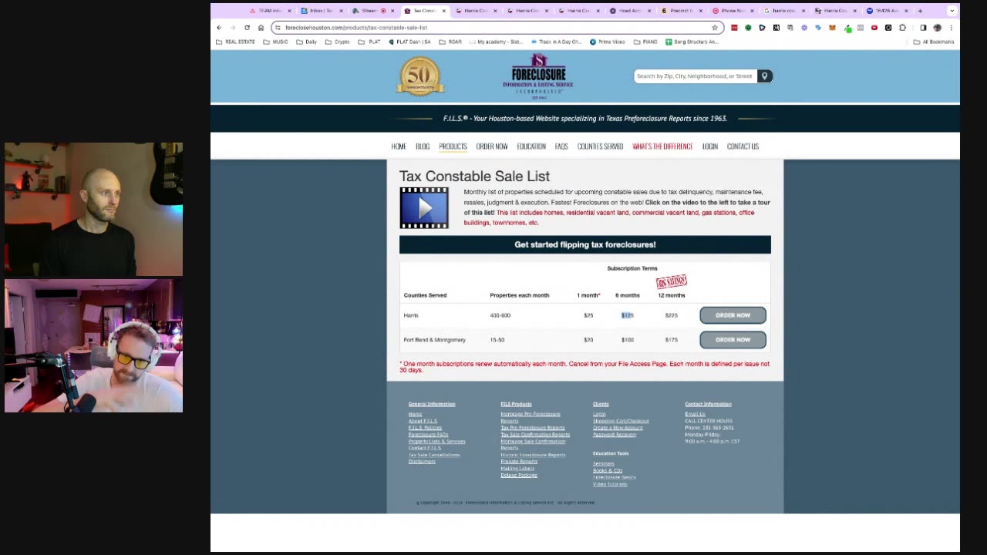Open footer Disclaimers link
Viewport: 987px width, 555px height.
click(422, 462)
